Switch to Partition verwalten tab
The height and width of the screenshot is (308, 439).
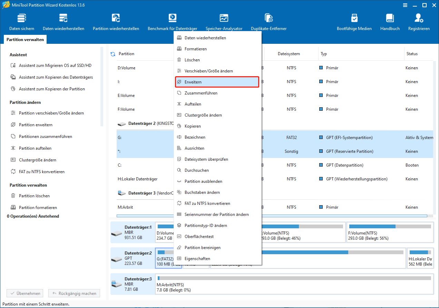click(x=25, y=40)
